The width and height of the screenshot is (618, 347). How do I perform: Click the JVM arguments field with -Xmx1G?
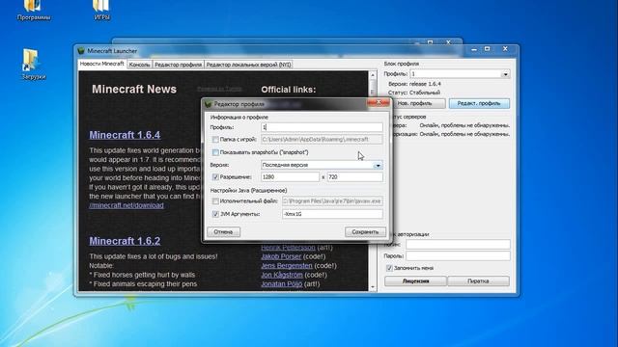pos(332,214)
